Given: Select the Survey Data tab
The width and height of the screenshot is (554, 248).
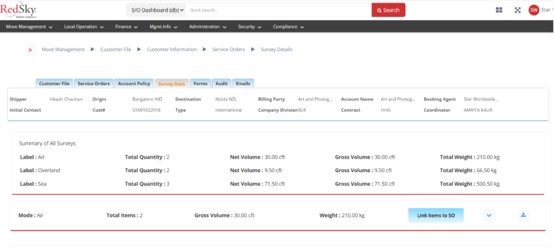Looking at the screenshot, I should pyautogui.click(x=172, y=84).
